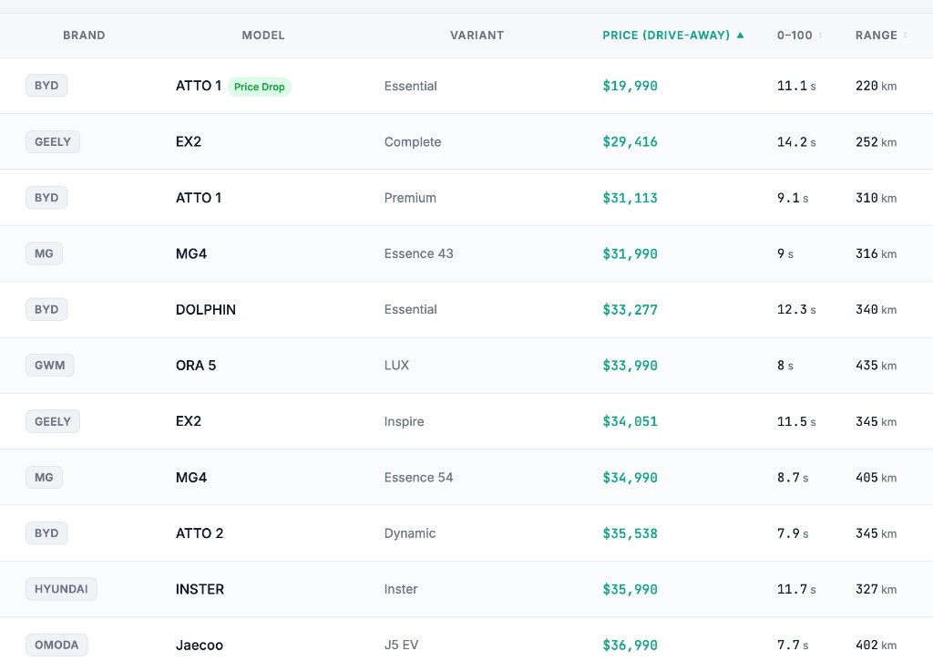The width and height of the screenshot is (933, 672).
Task: Select the Jaecoo model name
Action: click(200, 646)
